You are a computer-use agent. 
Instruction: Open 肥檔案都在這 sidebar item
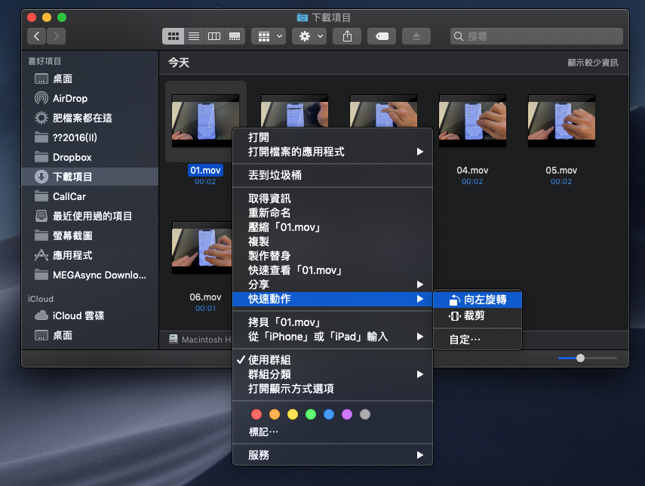[90, 118]
